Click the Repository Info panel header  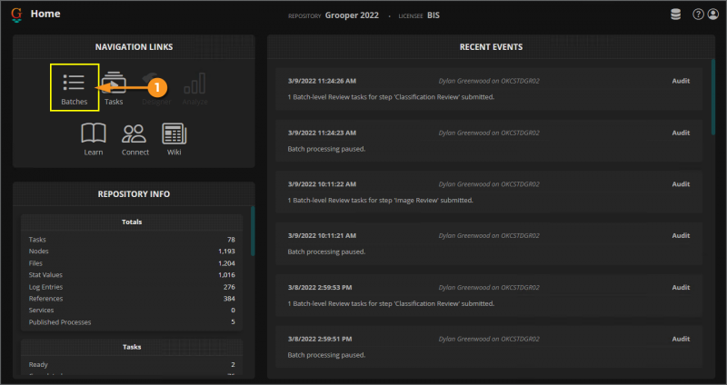click(x=134, y=193)
